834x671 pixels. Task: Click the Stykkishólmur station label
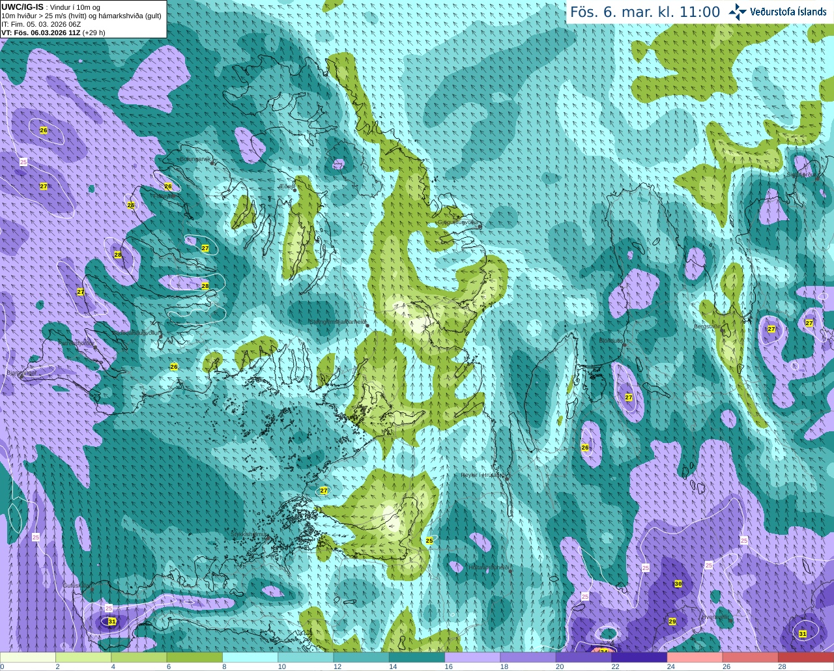point(250,534)
